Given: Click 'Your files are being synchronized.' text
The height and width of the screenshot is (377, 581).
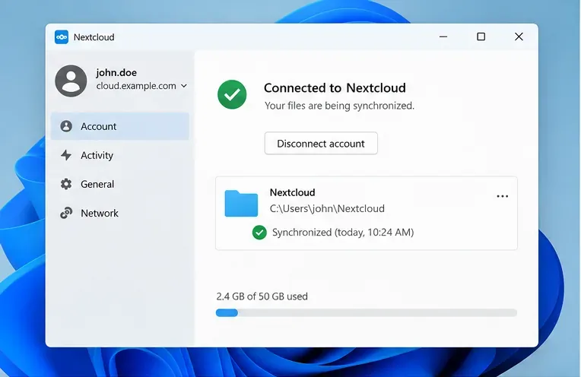Looking at the screenshot, I should (x=339, y=106).
